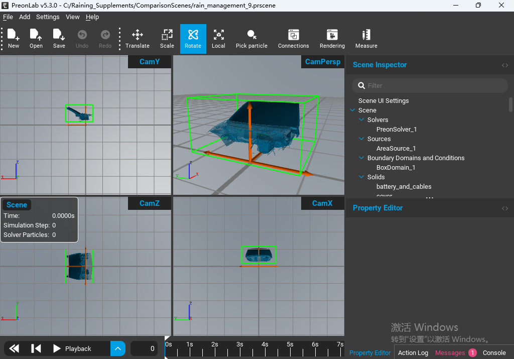The height and width of the screenshot is (359, 514).
Task: Open the Rendering dialog
Action: (x=332, y=39)
